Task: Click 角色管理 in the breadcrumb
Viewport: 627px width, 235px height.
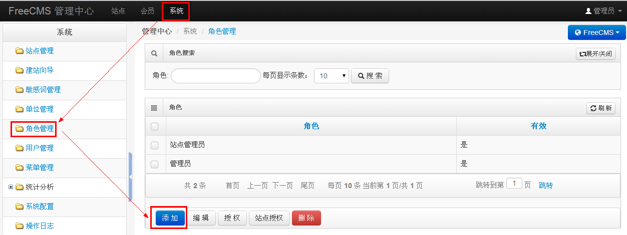Action: [222, 31]
